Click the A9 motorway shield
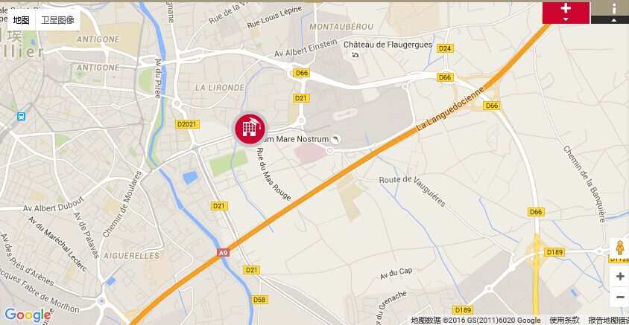This screenshot has width=629, height=325. [x=223, y=253]
